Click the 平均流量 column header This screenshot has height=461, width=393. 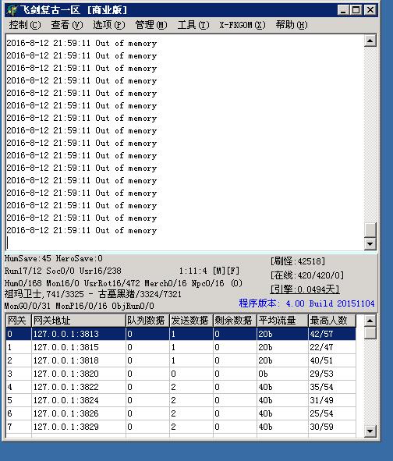[282, 321]
